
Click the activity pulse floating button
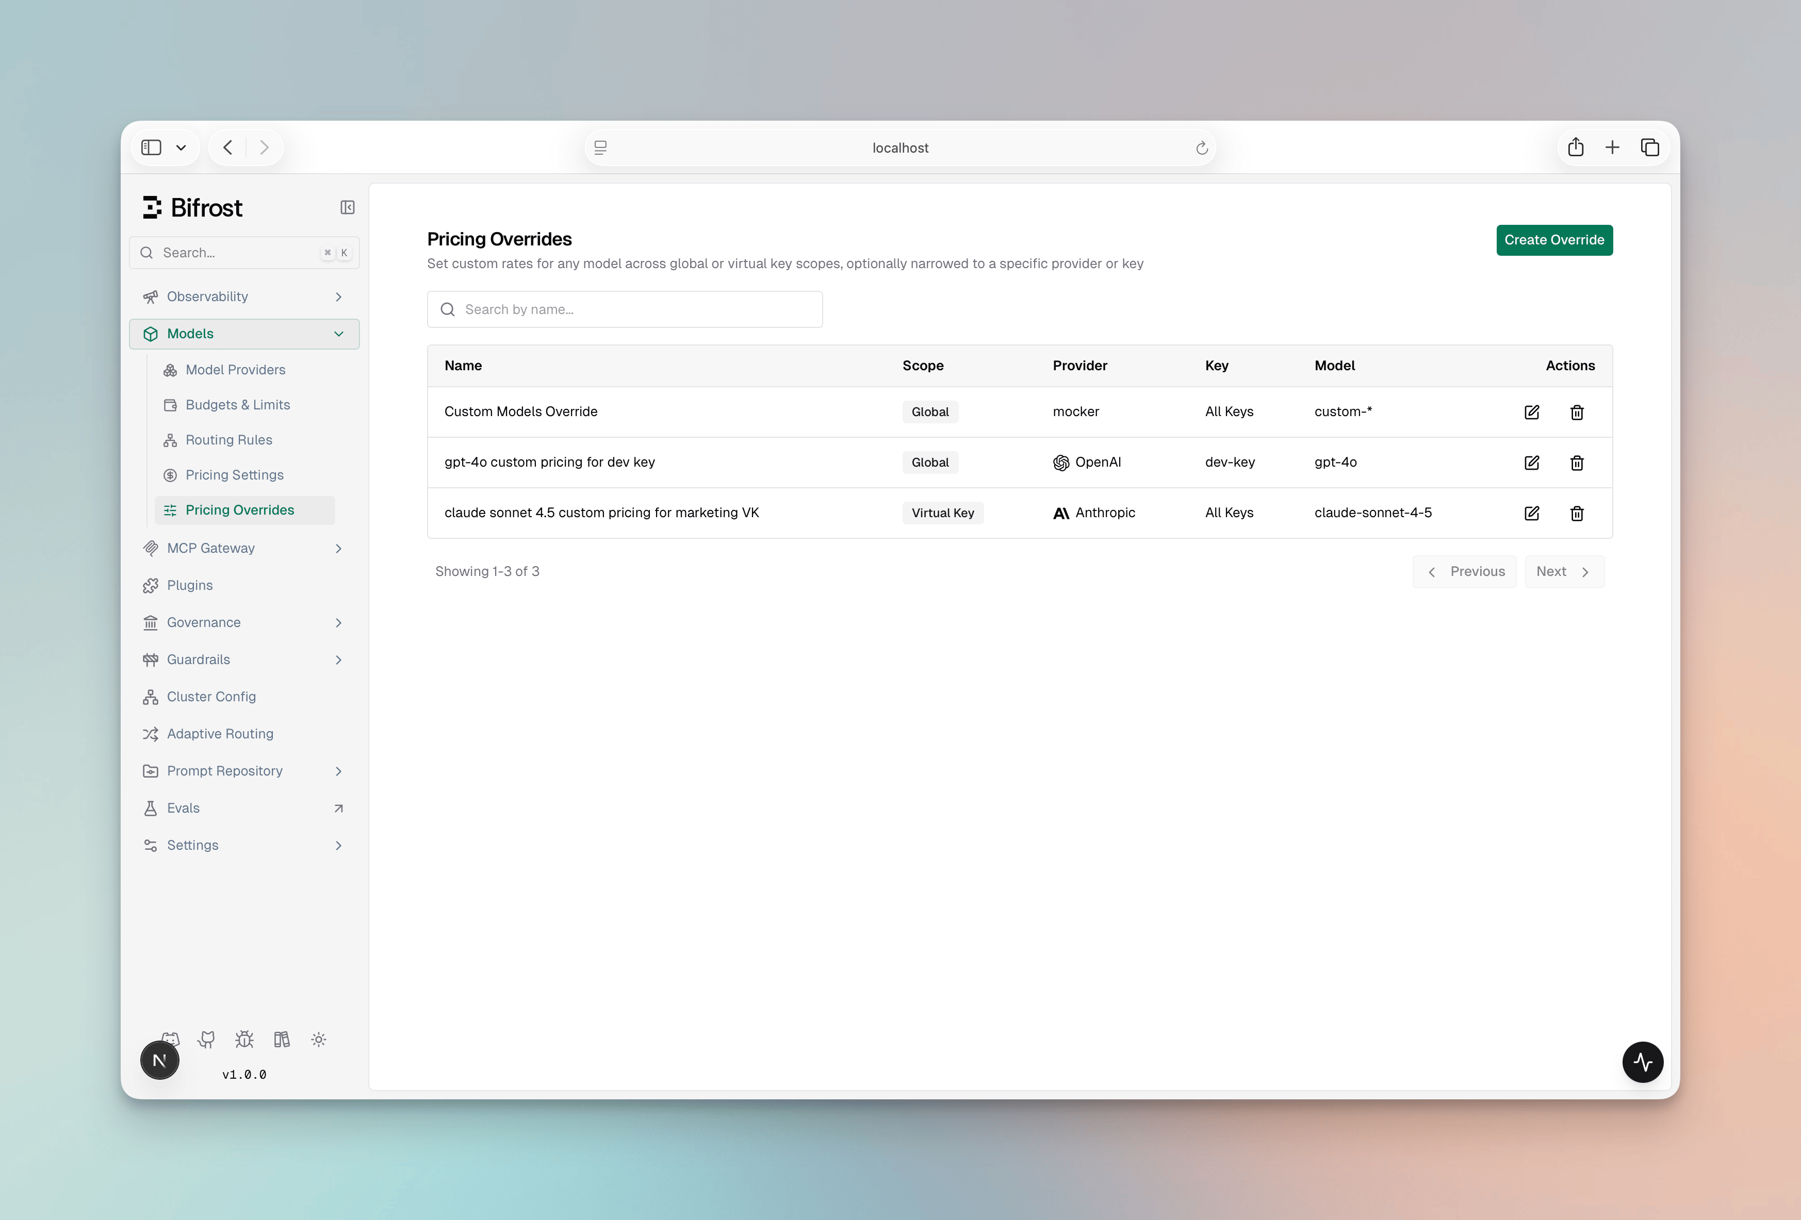click(1643, 1062)
